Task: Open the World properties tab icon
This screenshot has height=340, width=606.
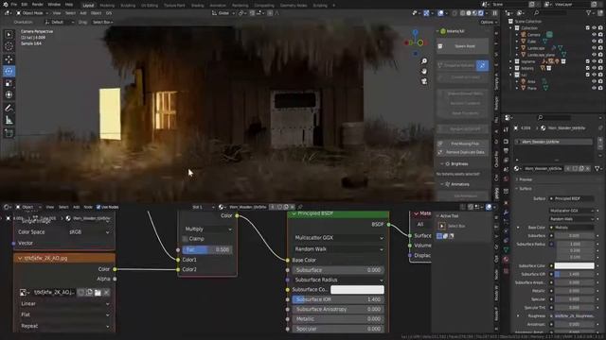Action: point(506,178)
